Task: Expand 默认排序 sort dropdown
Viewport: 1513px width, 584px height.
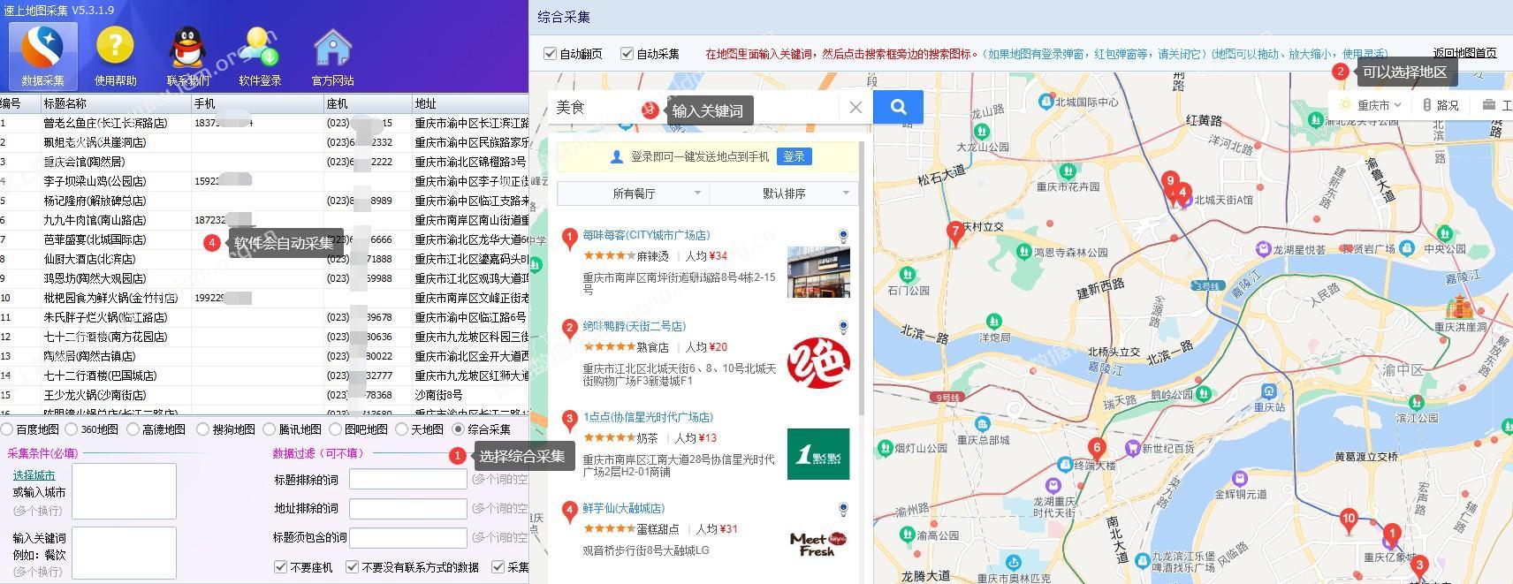Action: coord(783,193)
